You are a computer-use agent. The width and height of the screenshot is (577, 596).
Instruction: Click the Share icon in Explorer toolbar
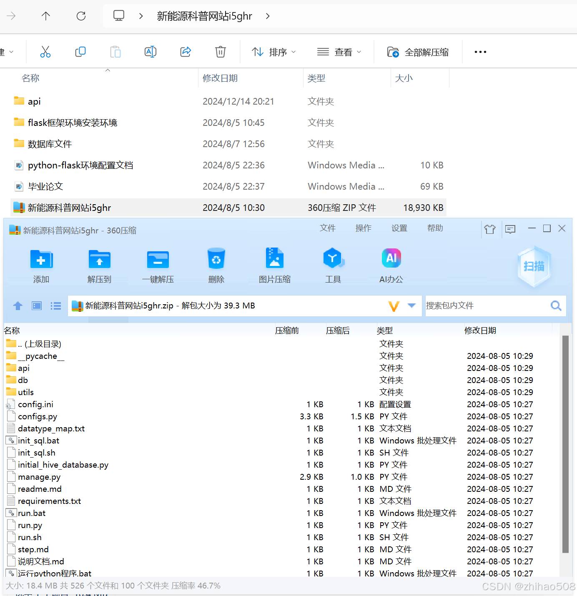pyautogui.click(x=186, y=52)
